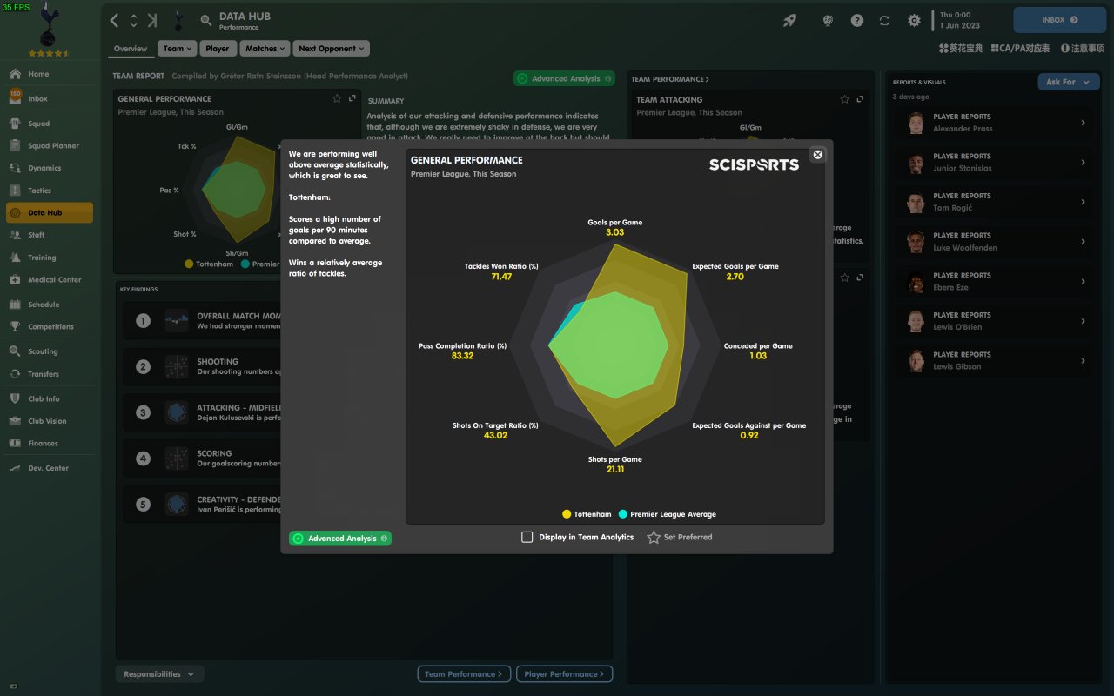Toggle the Set Preferred star in the dialog
Screen dimensions: 1114x696
click(x=654, y=538)
